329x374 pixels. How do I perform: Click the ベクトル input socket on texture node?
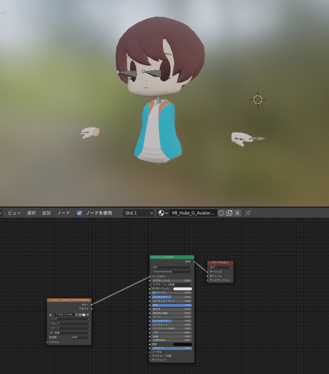[x=47, y=342]
